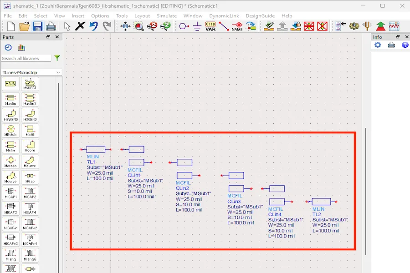
Task: Zoom in by two with plus magnifier
Action: click(152, 26)
